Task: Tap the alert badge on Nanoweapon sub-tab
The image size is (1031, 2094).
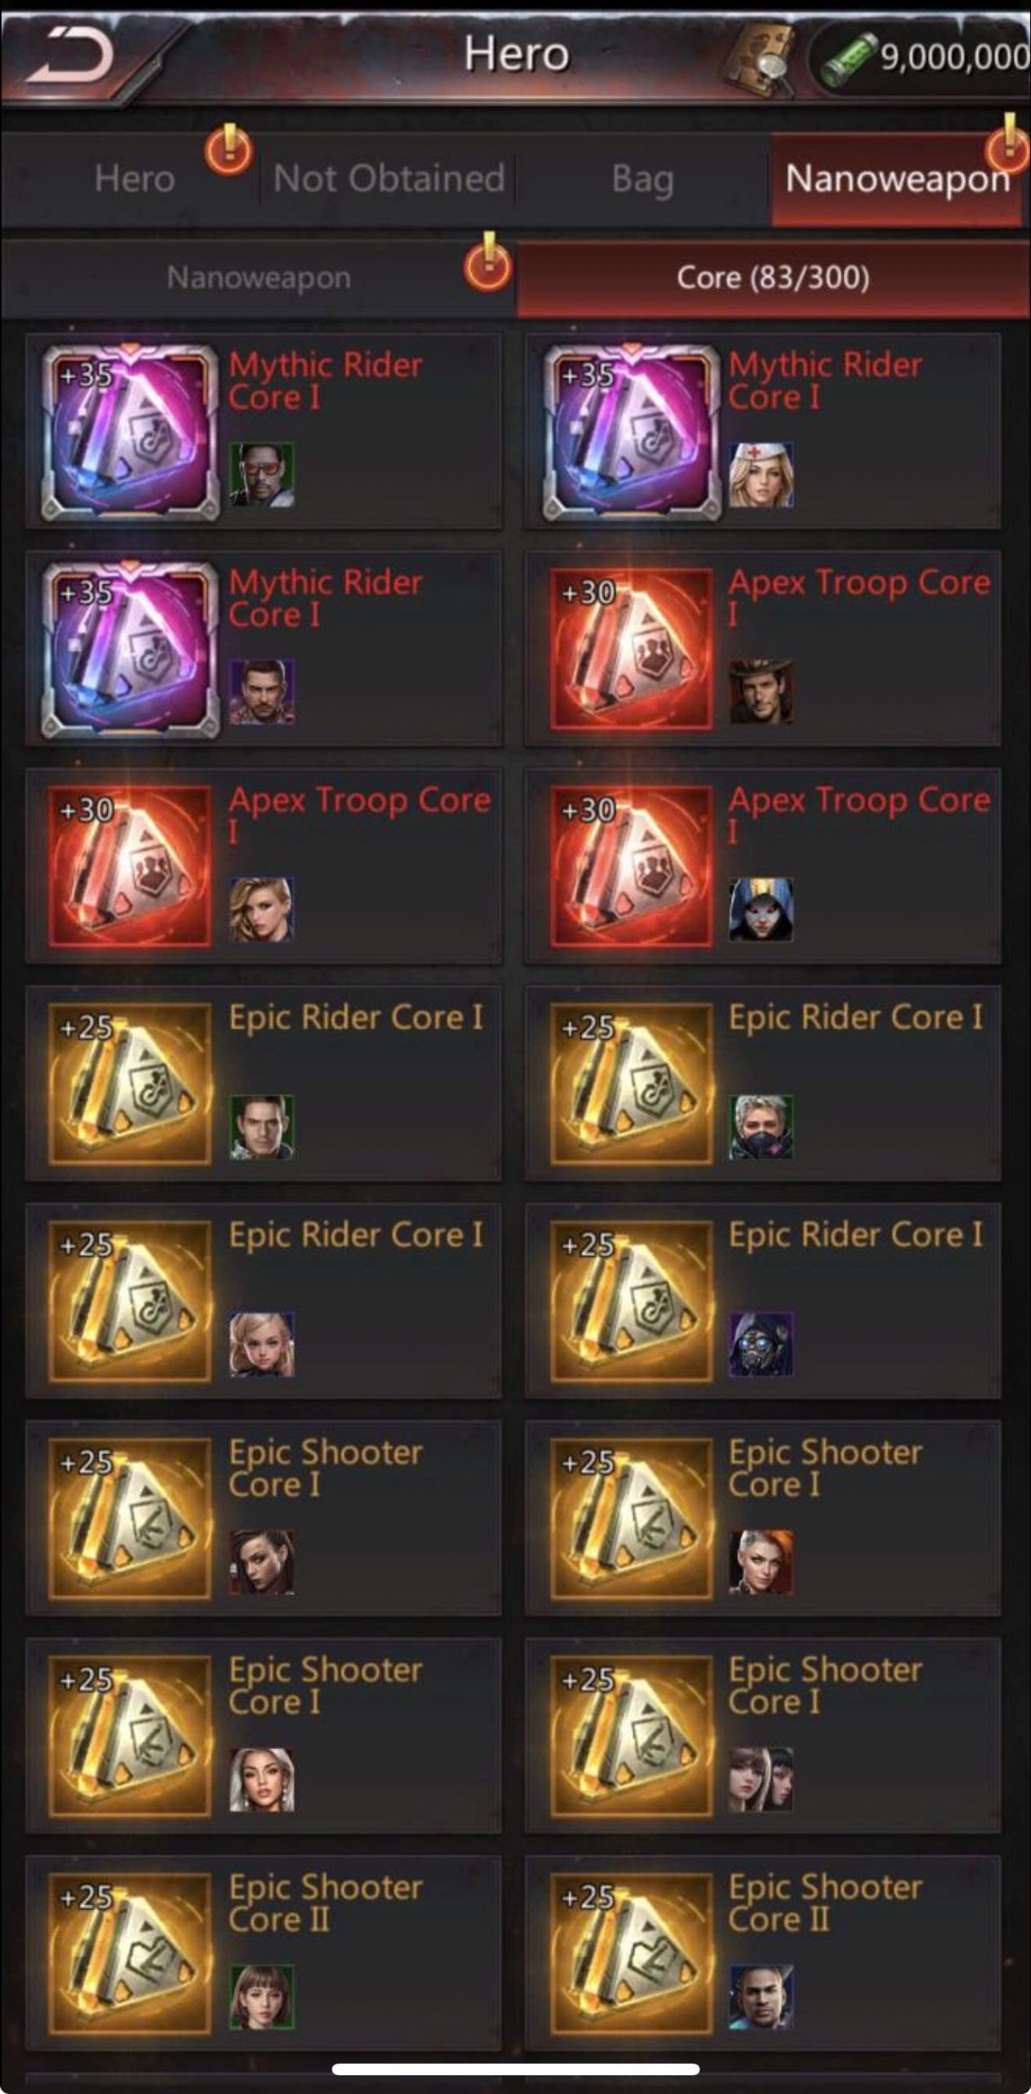Action: (x=488, y=263)
